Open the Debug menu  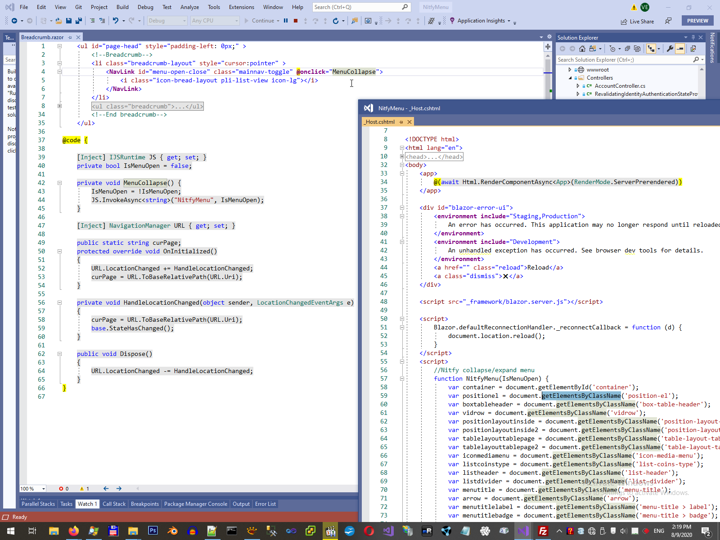(145, 7)
